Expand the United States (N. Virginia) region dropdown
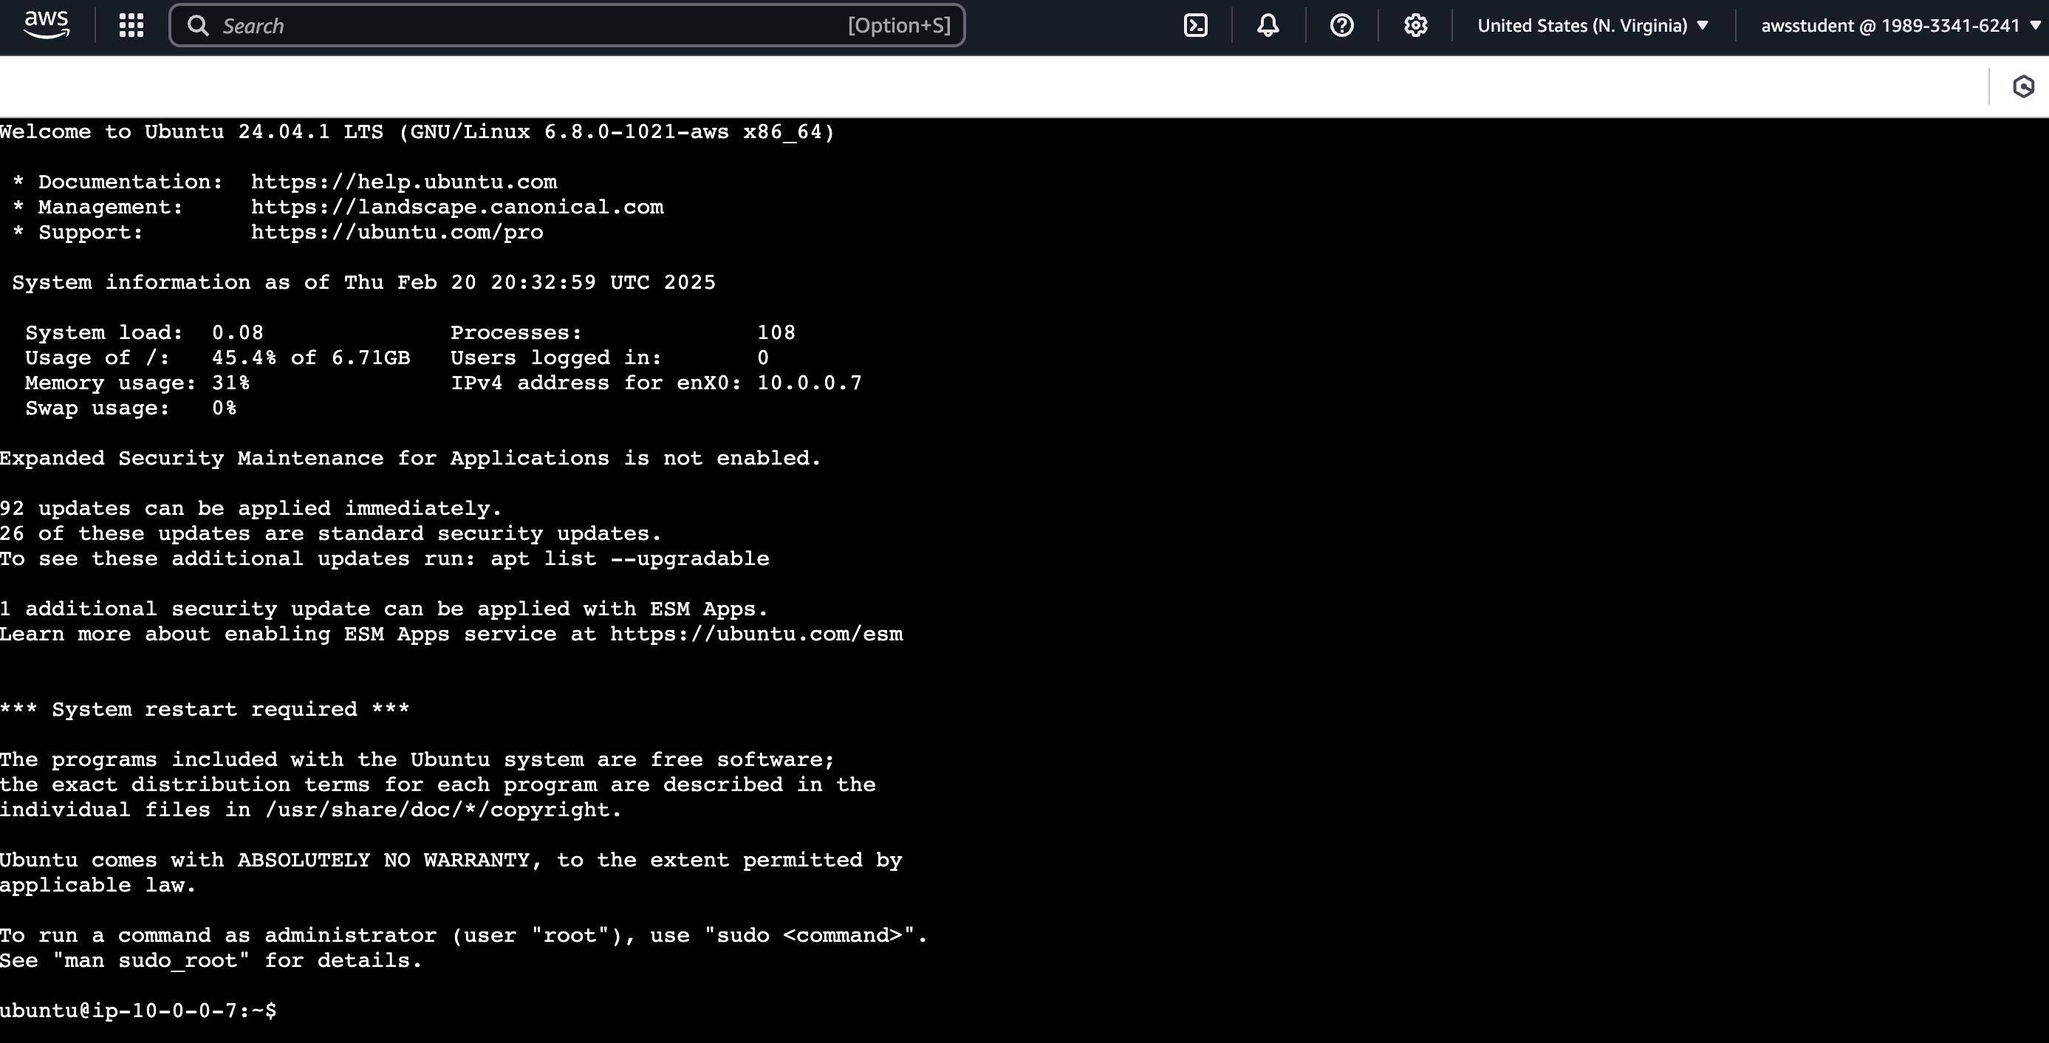This screenshot has height=1043, width=2049. (x=1593, y=25)
